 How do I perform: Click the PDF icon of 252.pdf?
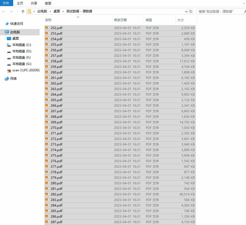tap(47, 28)
